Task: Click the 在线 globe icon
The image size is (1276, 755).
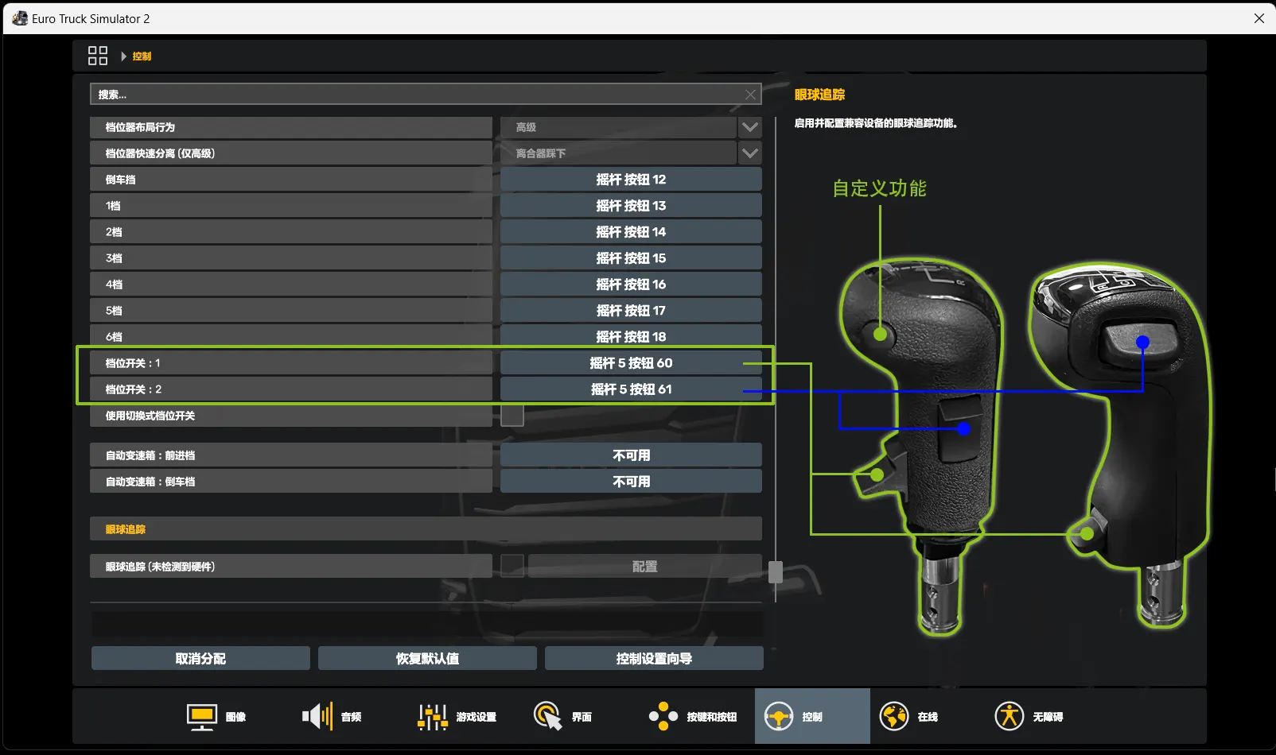Action: [894, 717]
